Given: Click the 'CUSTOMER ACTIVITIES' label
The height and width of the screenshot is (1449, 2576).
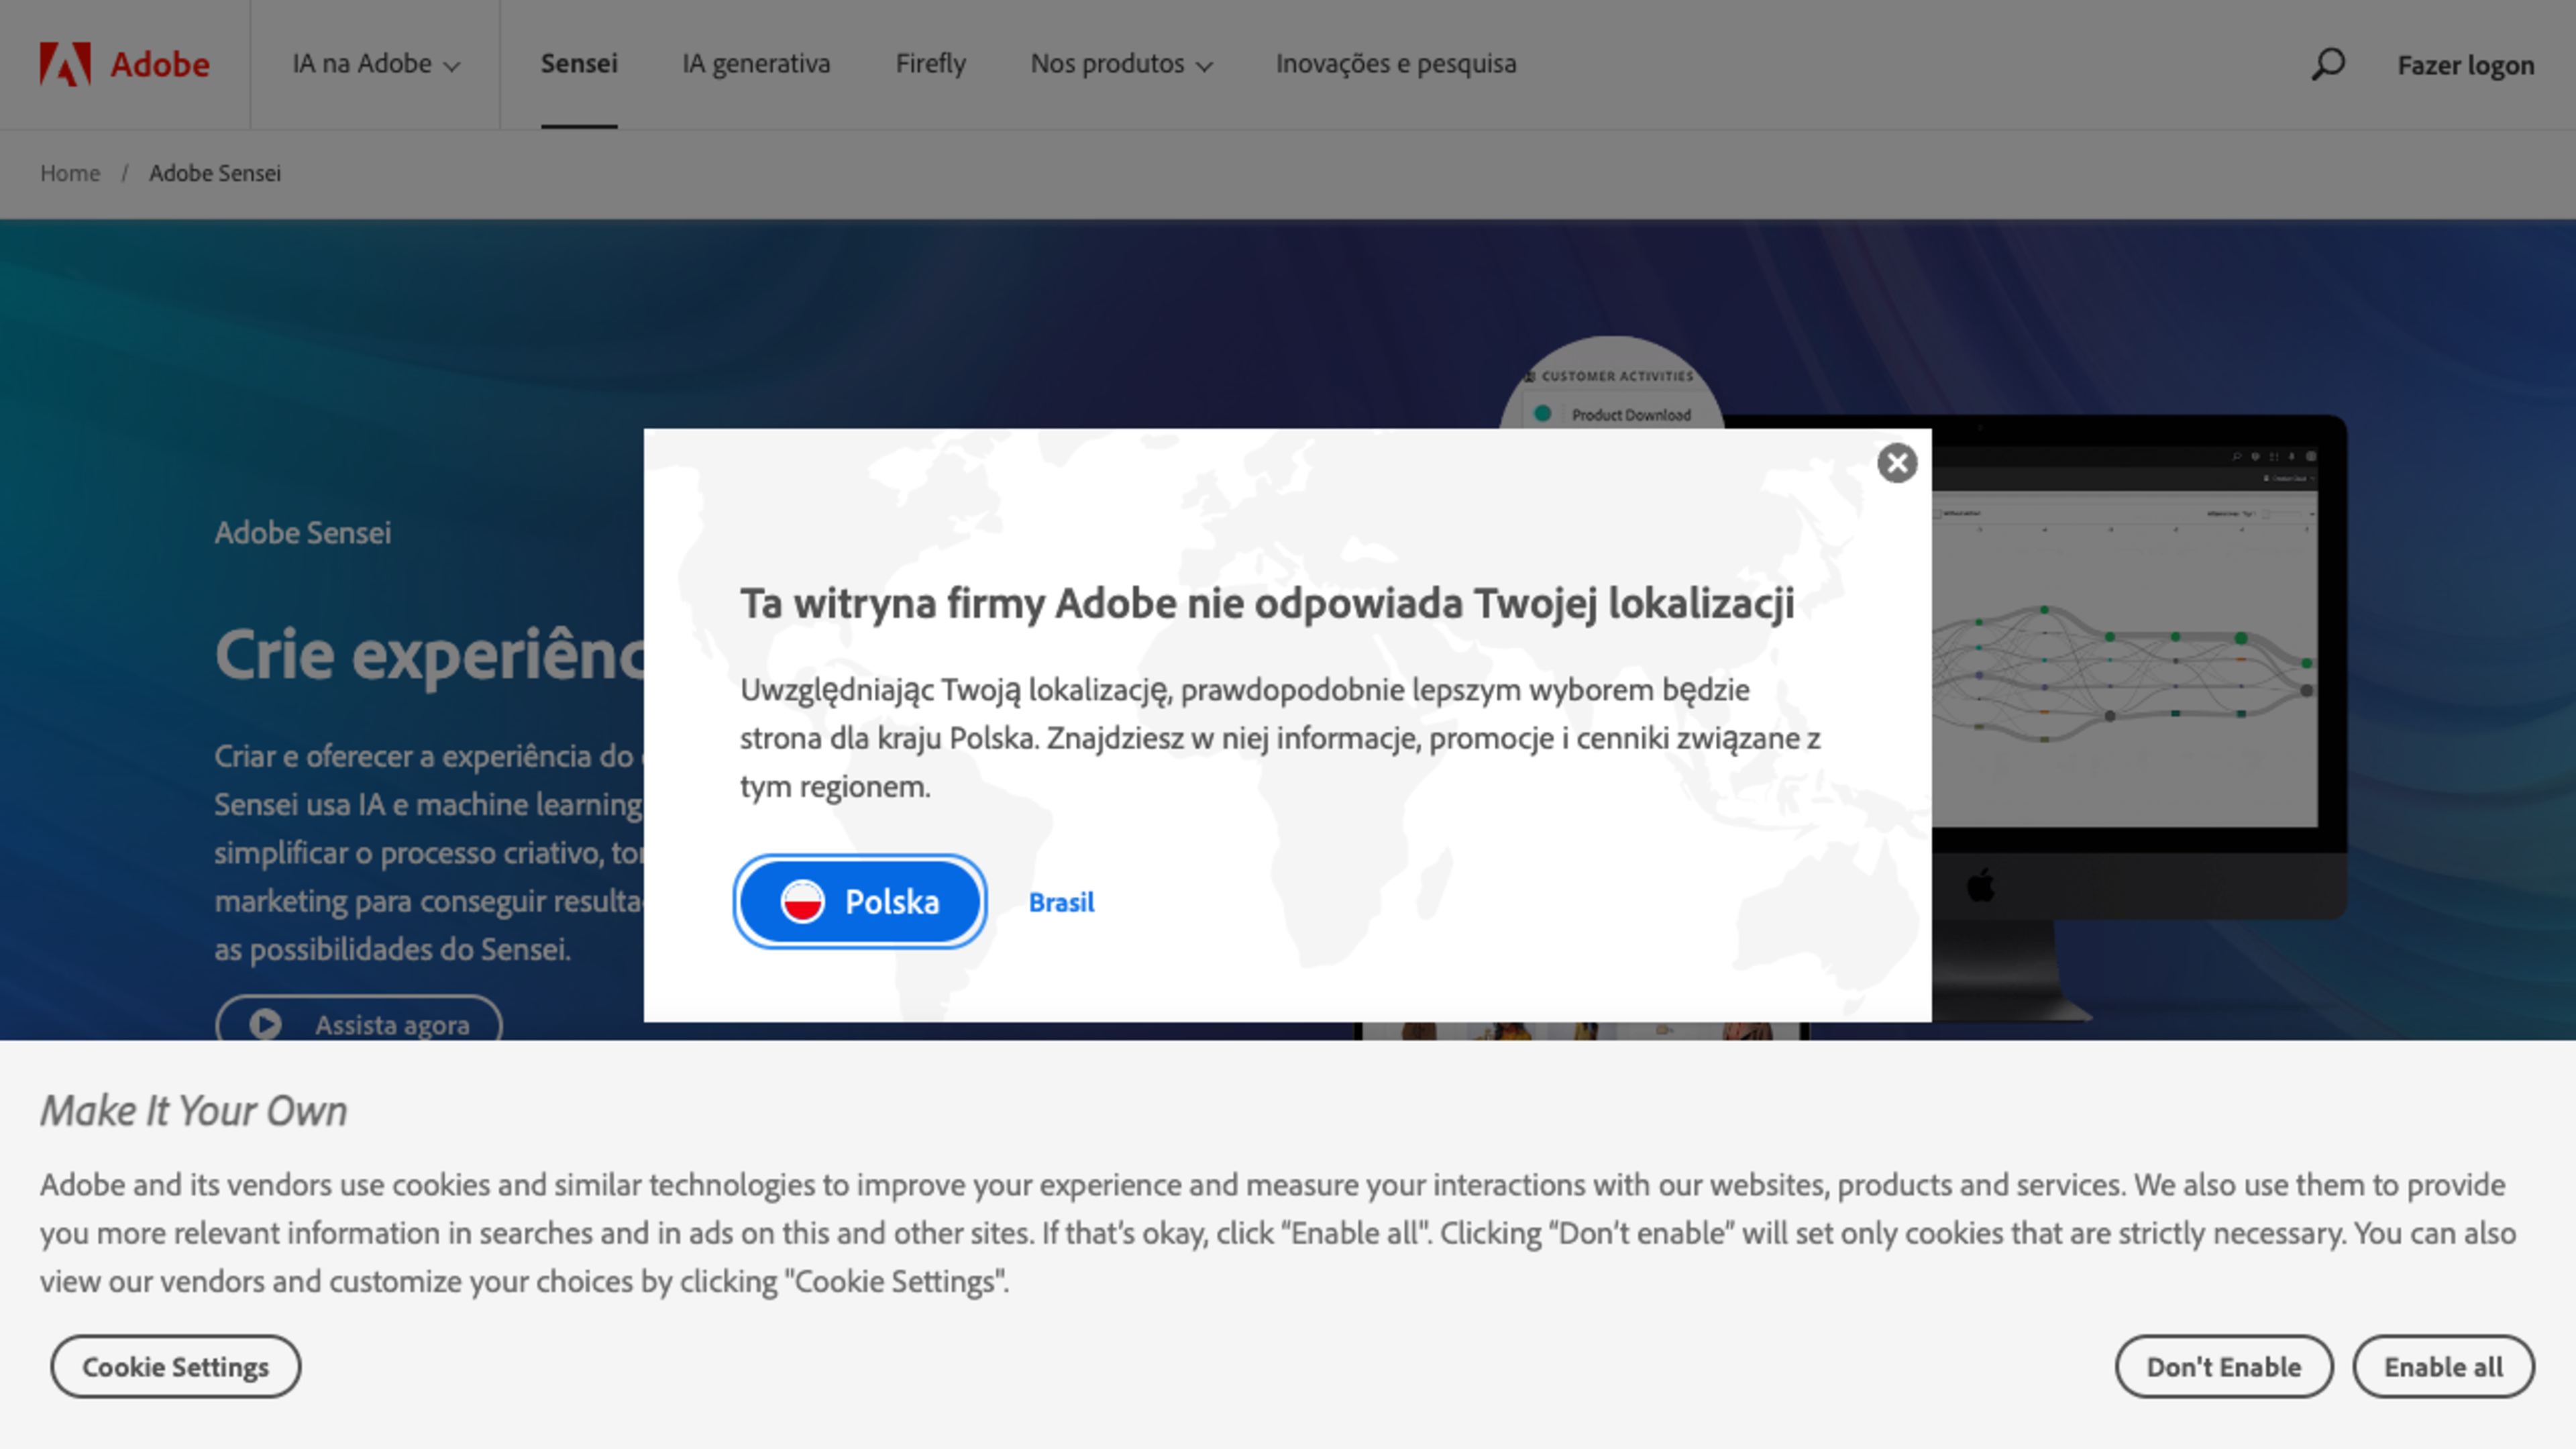Looking at the screenshot, I should tap(1617, 376).
